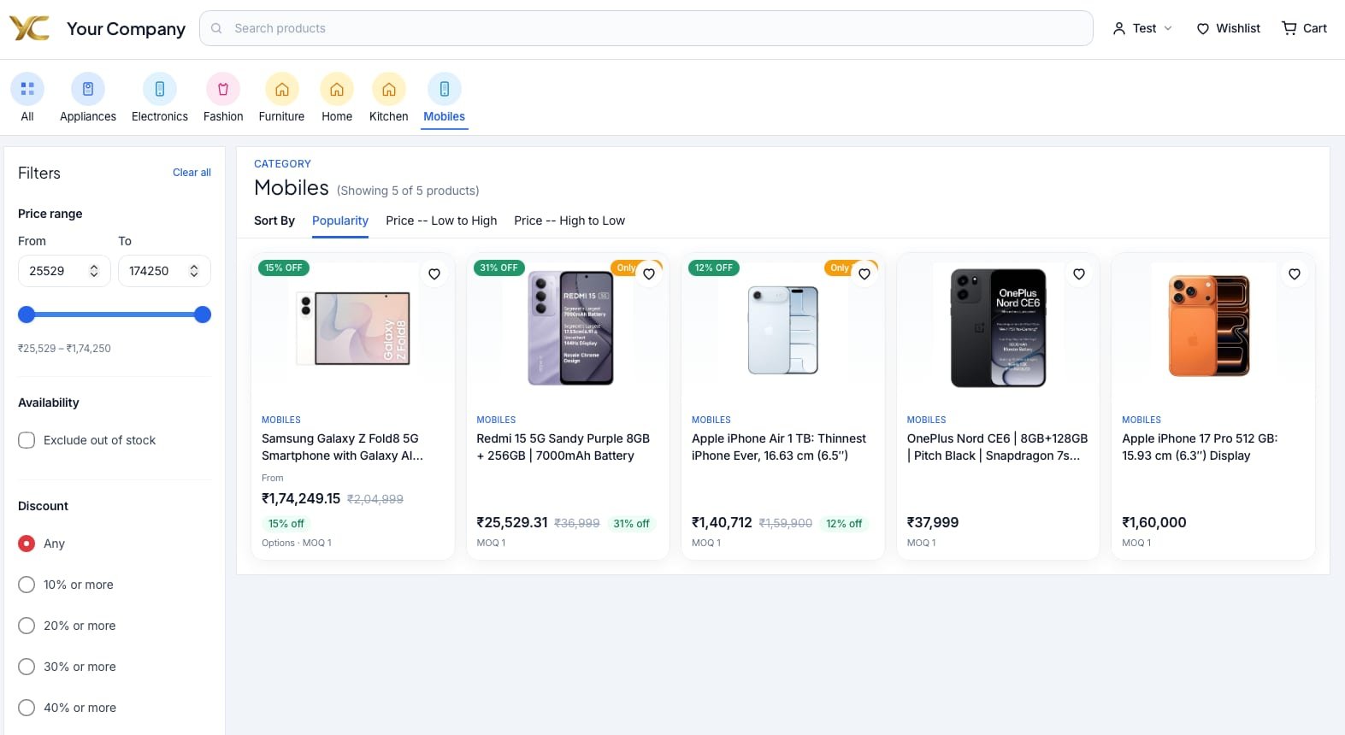Screen dimensions: 1345x735
Task: Pick 30% or more discount
Action: (27, 667)
